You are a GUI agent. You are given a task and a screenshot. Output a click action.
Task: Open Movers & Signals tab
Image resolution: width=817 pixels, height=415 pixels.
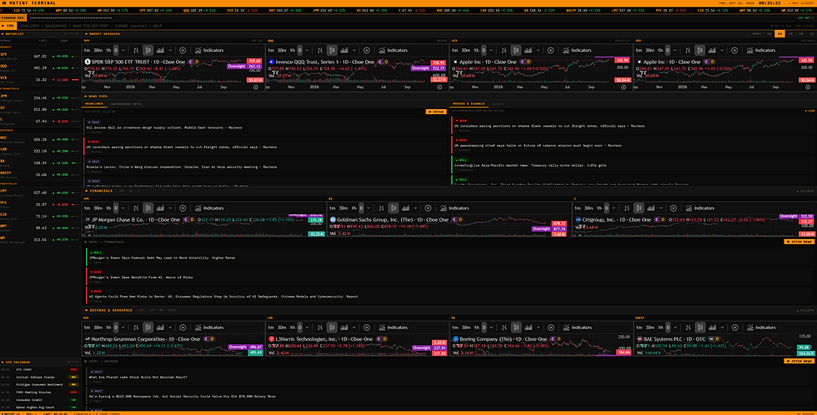(x=469, y=103)
